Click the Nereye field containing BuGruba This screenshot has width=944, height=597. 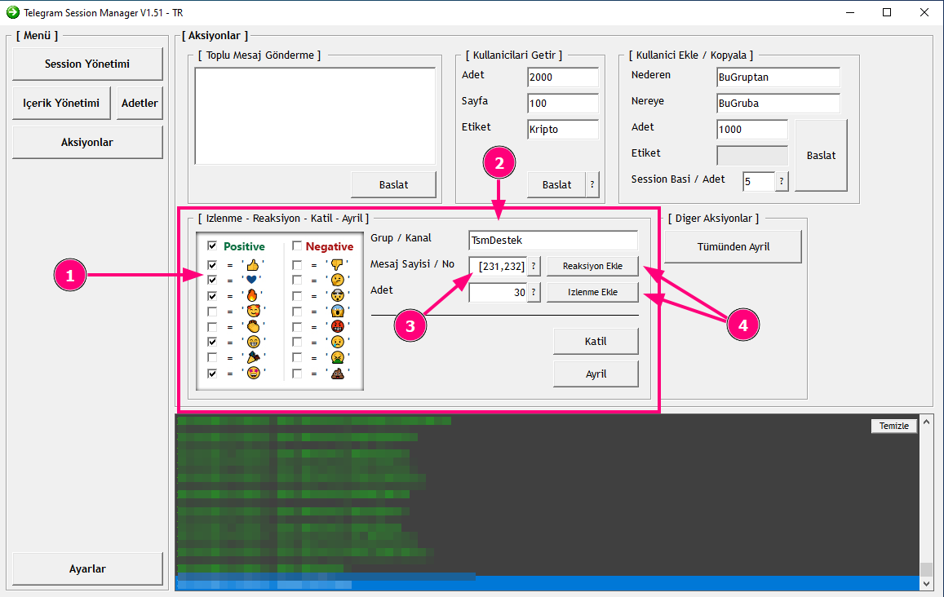(778, 103)
